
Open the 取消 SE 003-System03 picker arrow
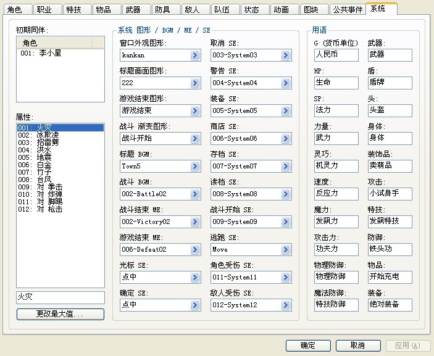point(286,56)
